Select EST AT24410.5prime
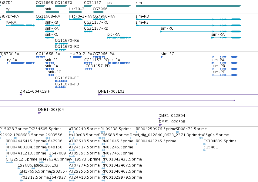This screenshot has height=182, width=258. [72, 180]
